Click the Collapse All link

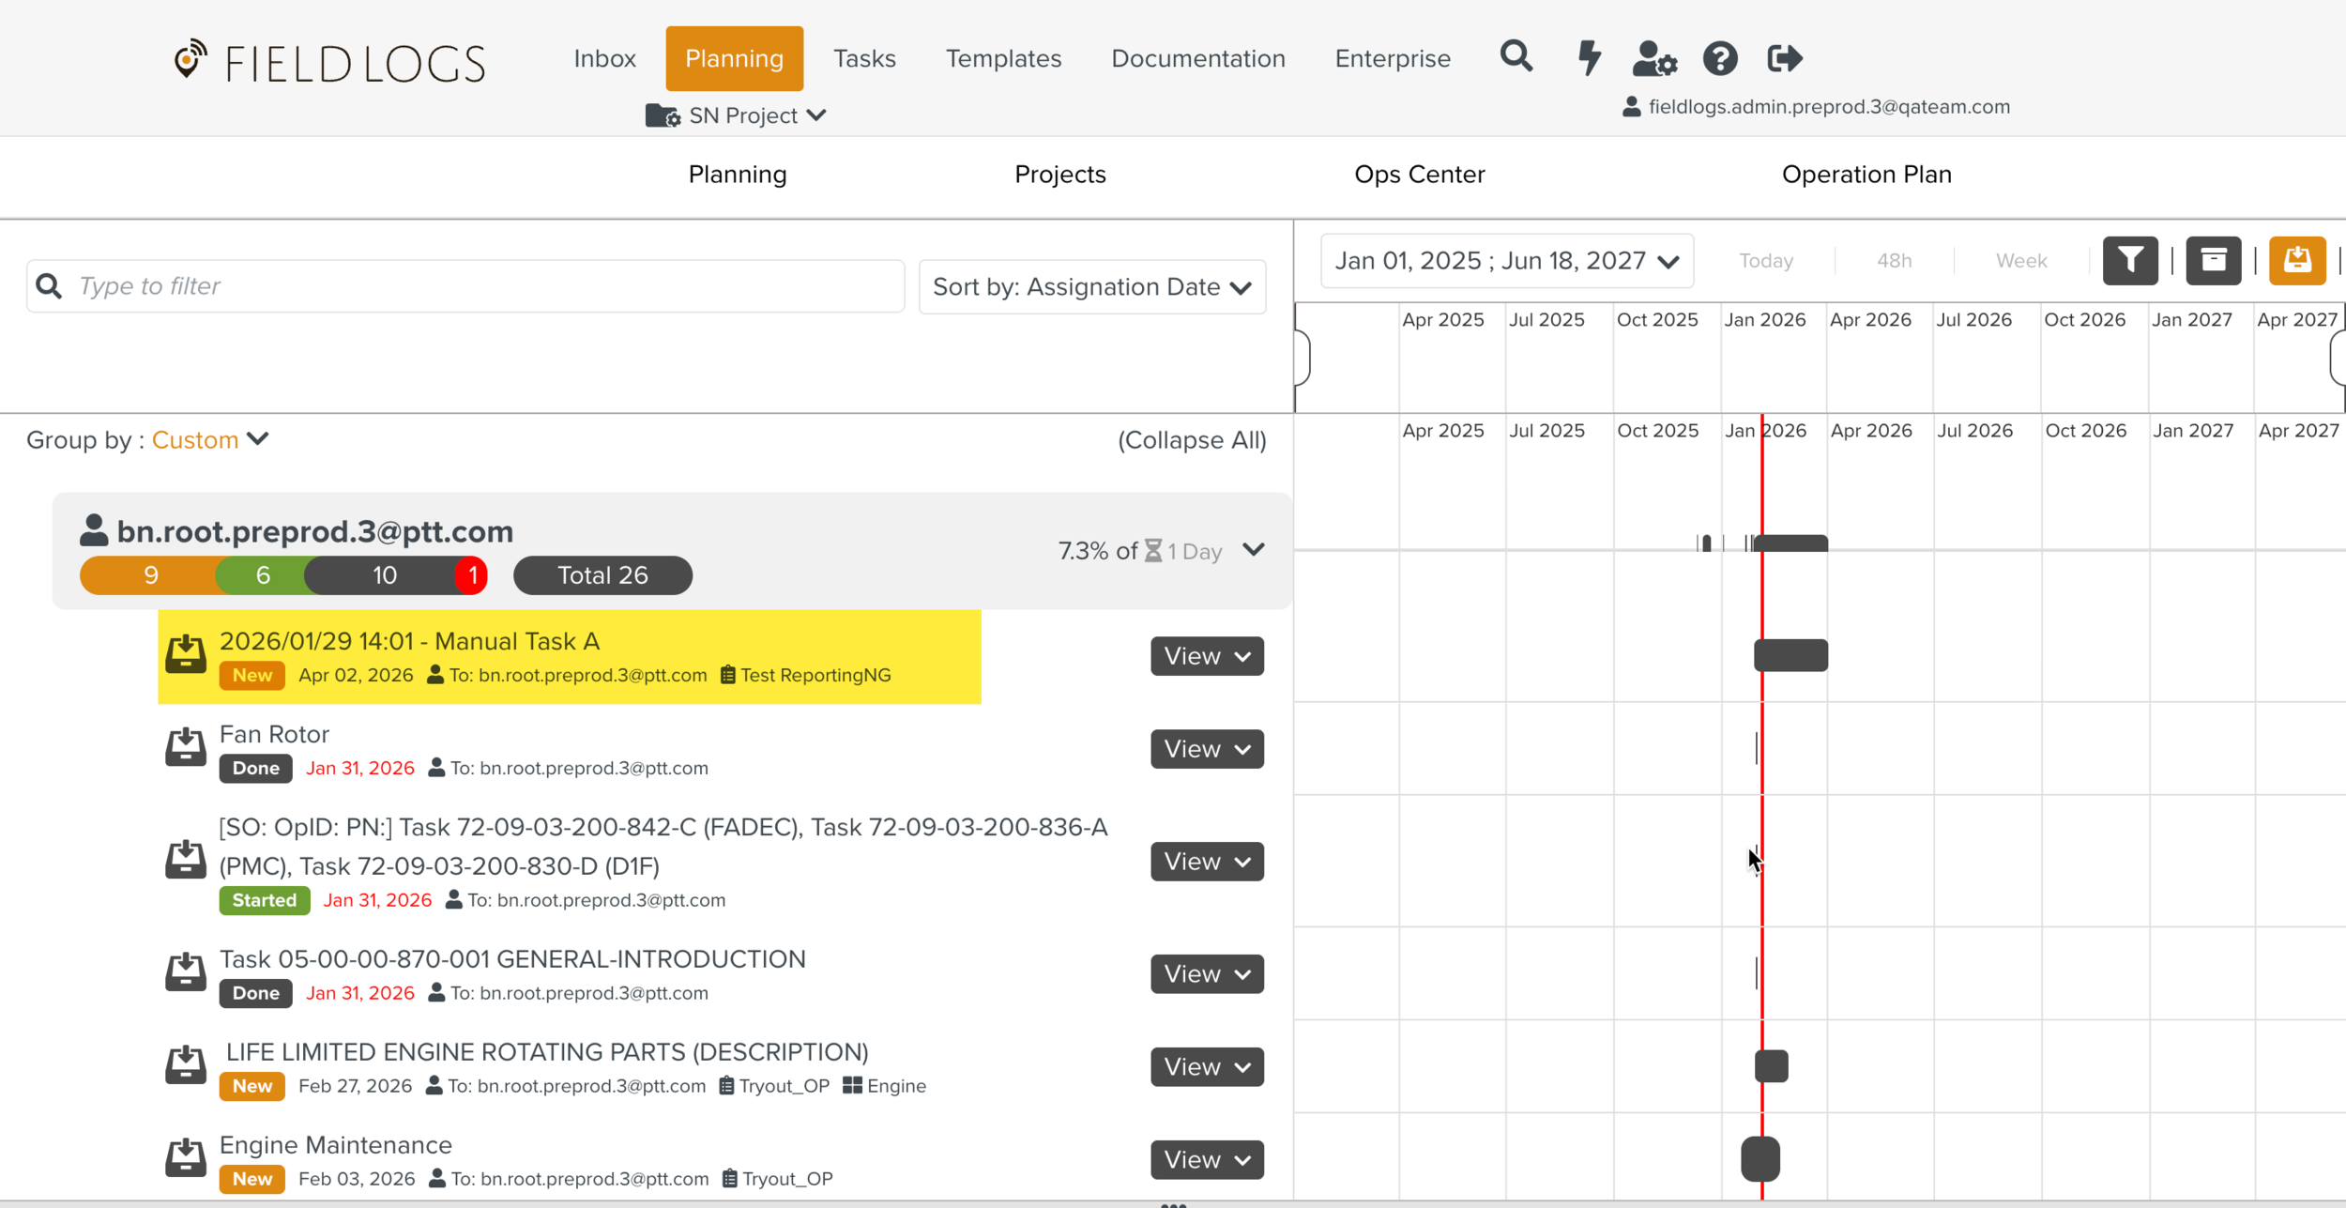pyautogui.click(x=1191, y=440)
